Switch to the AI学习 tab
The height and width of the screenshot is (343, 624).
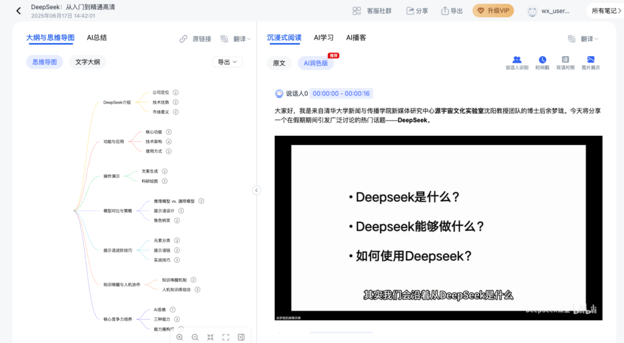pyautogui.click(x=324, y=38)
